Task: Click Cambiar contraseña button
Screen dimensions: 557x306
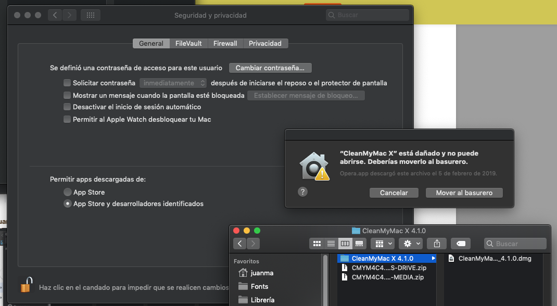Action: click(x=270, y=68)
